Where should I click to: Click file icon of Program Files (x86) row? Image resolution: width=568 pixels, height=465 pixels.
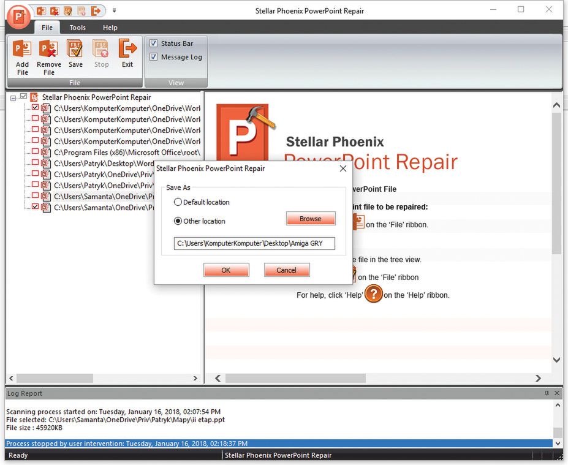click(45, 153)
